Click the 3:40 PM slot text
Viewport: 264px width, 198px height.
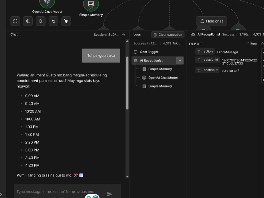[32, 158]
